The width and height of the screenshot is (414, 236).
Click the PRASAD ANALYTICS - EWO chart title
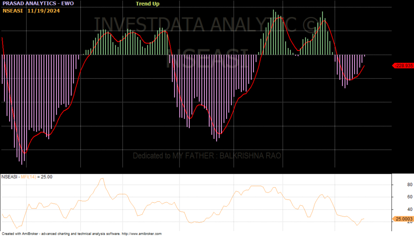click(x=32, y=4)
